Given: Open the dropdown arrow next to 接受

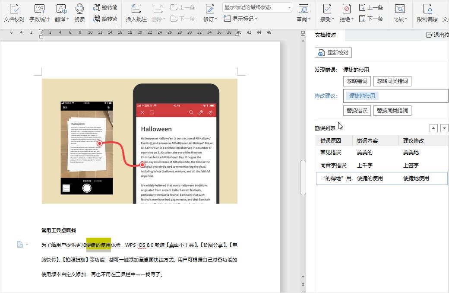Looking at the screenshot, I should [x=332, y=19].
